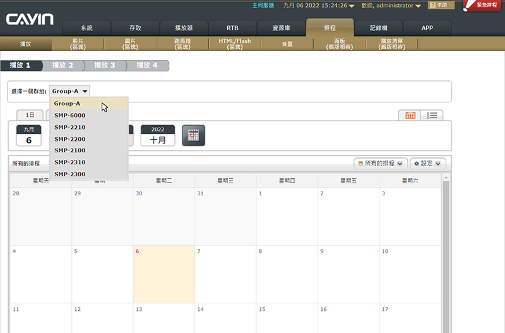
Task: Open the all schedules filter dropdown
Action: 381,164
